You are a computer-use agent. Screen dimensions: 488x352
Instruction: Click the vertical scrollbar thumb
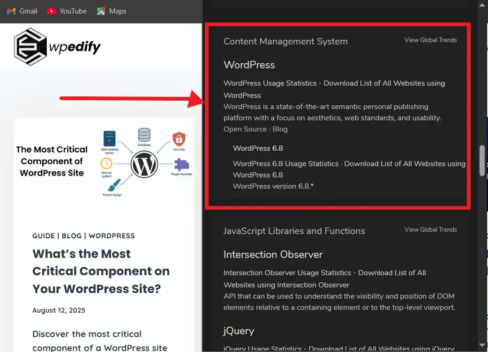(482, 160)
